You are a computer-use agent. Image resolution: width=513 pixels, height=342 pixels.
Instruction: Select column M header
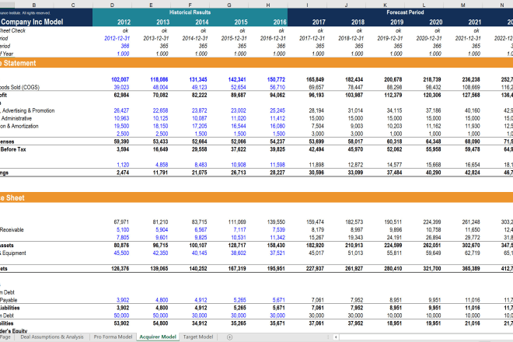463,5
